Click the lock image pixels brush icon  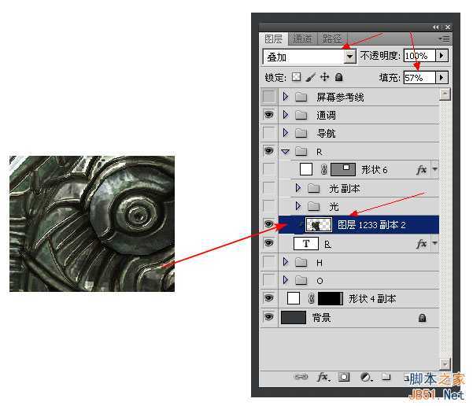[x=310, y=78]
